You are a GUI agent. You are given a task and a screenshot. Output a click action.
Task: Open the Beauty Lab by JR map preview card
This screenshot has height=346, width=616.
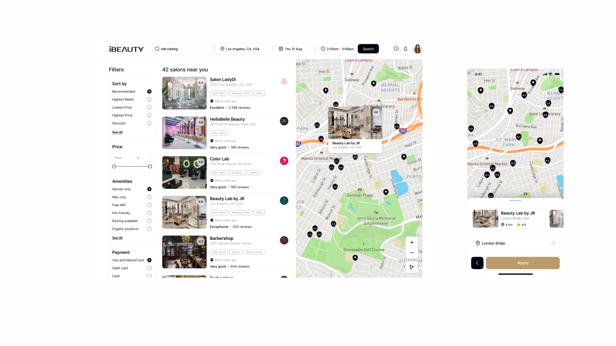point(355,130)
